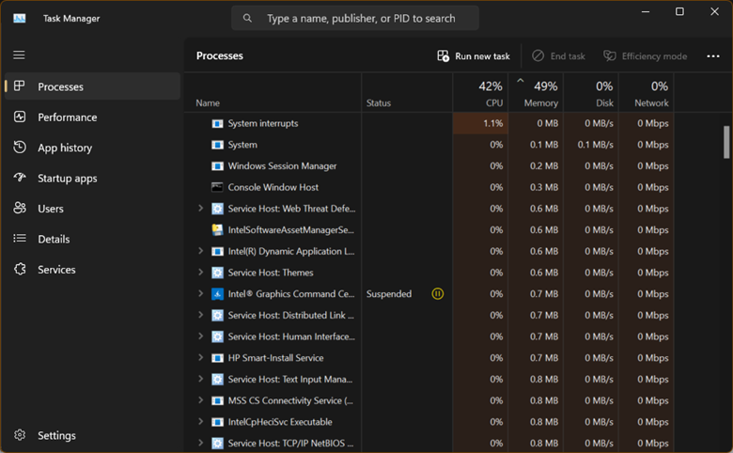Open the Services page

tap(92, 269)
